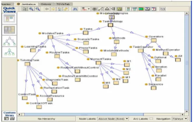The height and width of the screenshot is (122, 194).
Task: Toggle the Arc Labels checkbox
Action: [151, 119]
